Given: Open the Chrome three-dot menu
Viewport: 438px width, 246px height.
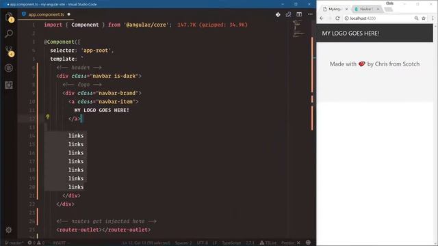Looking at the screenshot, I should coord(433,18).
